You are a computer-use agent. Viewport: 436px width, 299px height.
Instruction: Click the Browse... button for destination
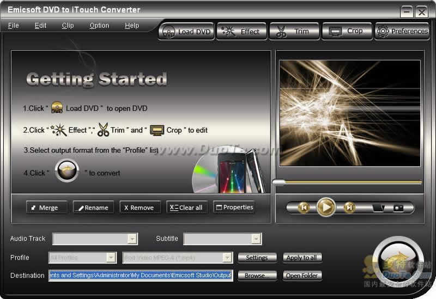click(257, 276)
